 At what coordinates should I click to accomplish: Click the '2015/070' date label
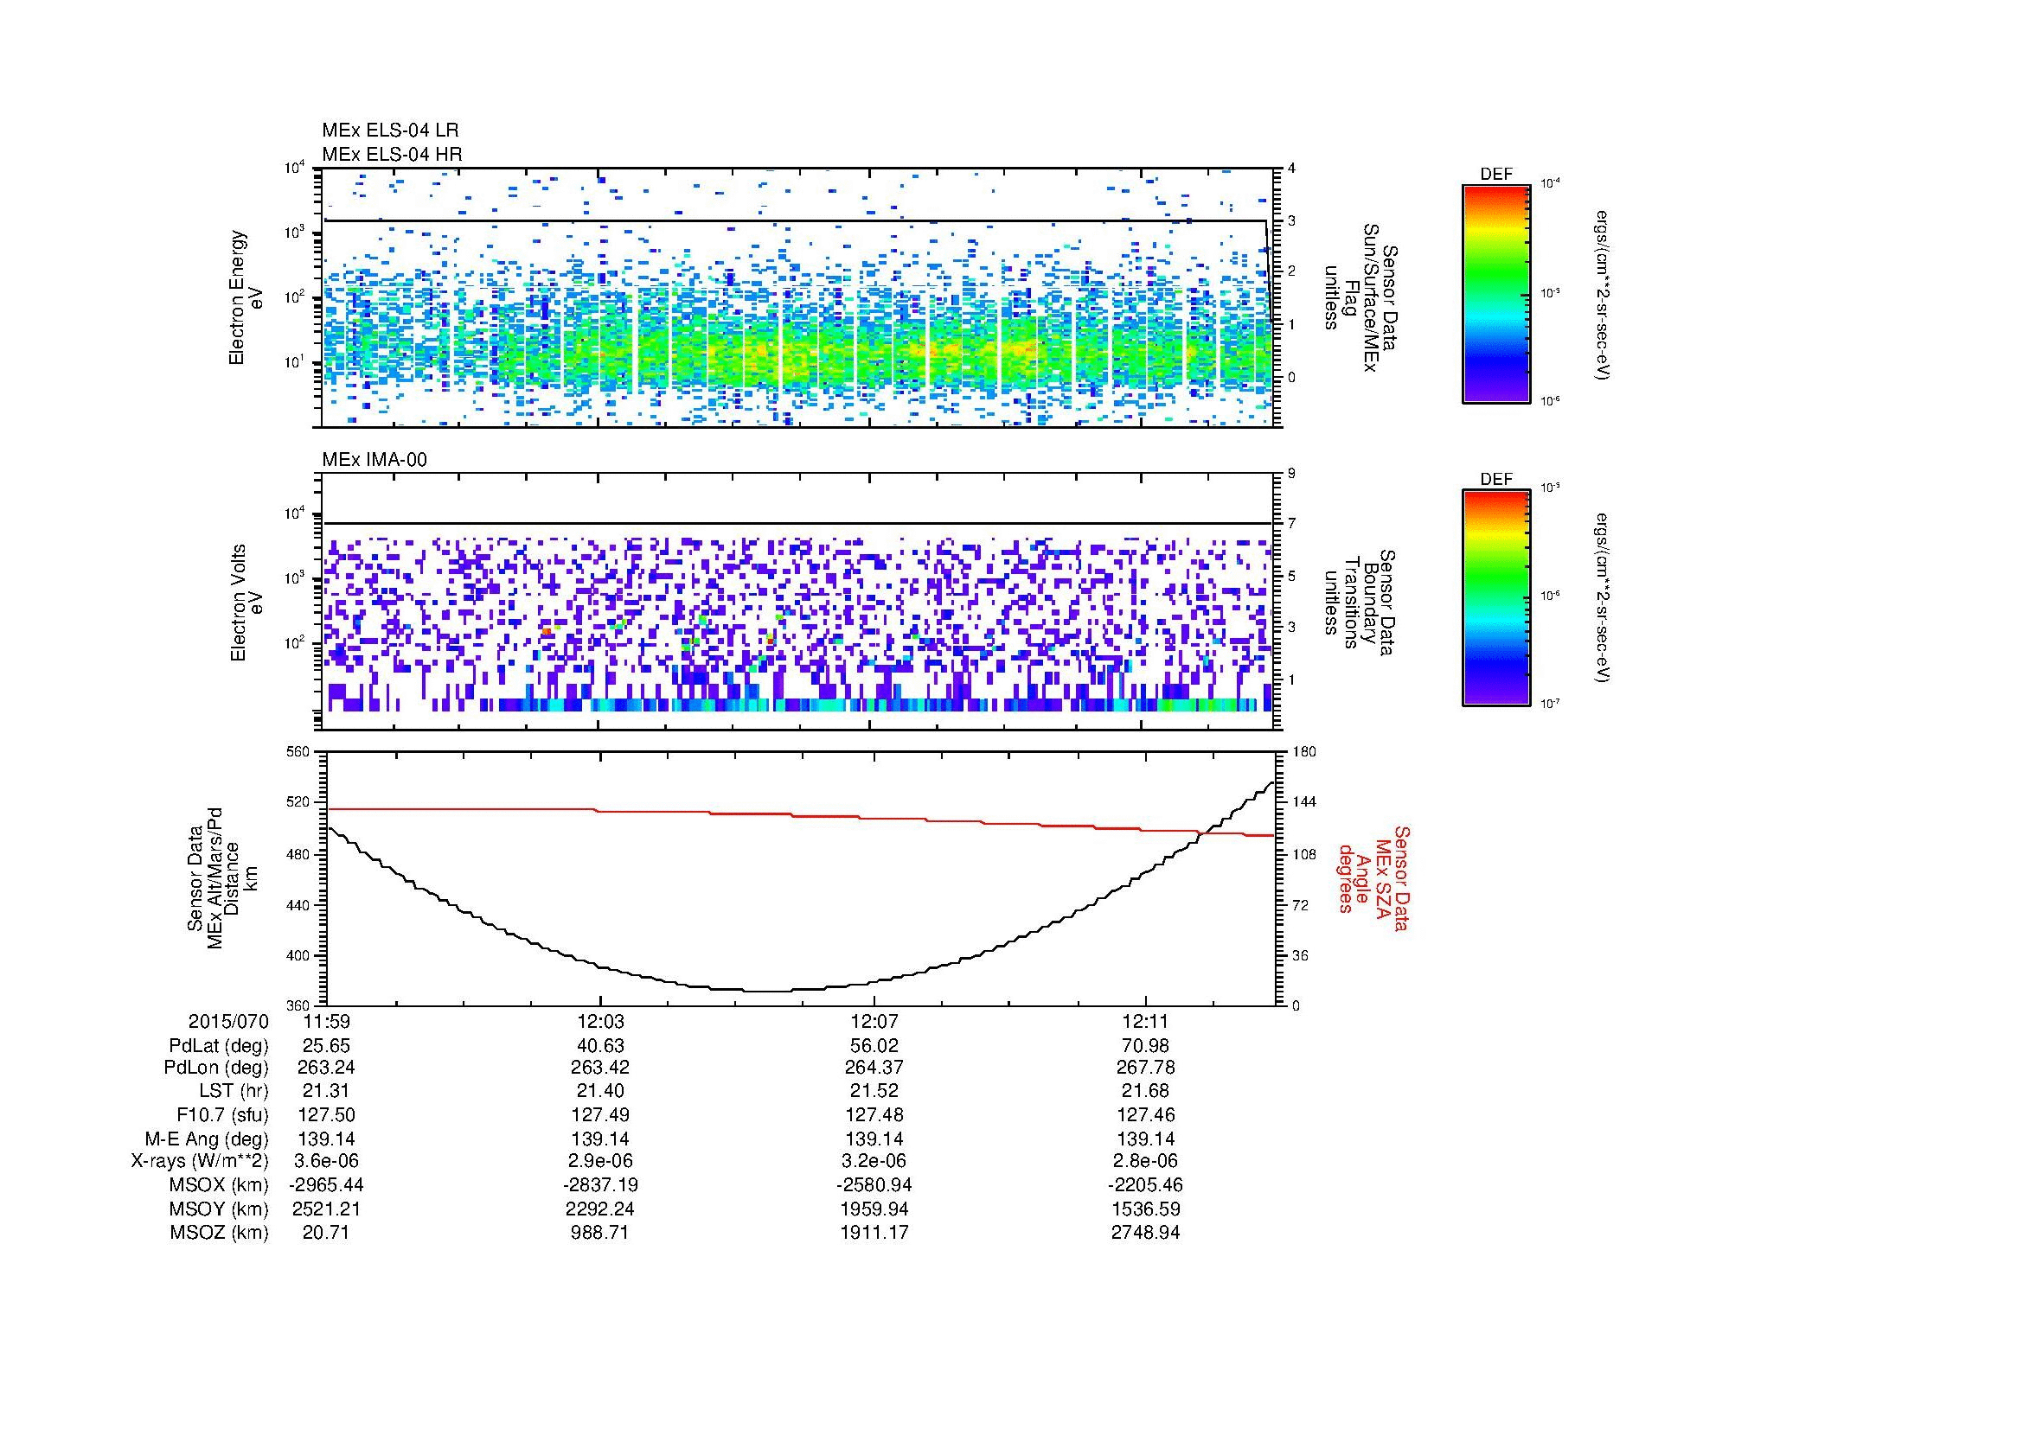coord(228,1021)
